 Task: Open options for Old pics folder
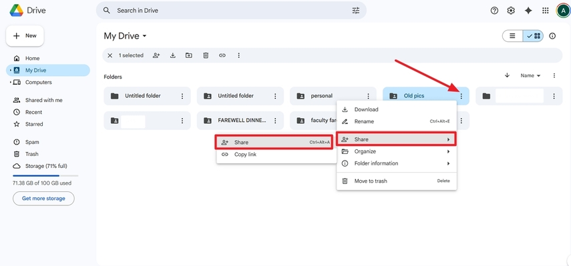pos(461,96)
